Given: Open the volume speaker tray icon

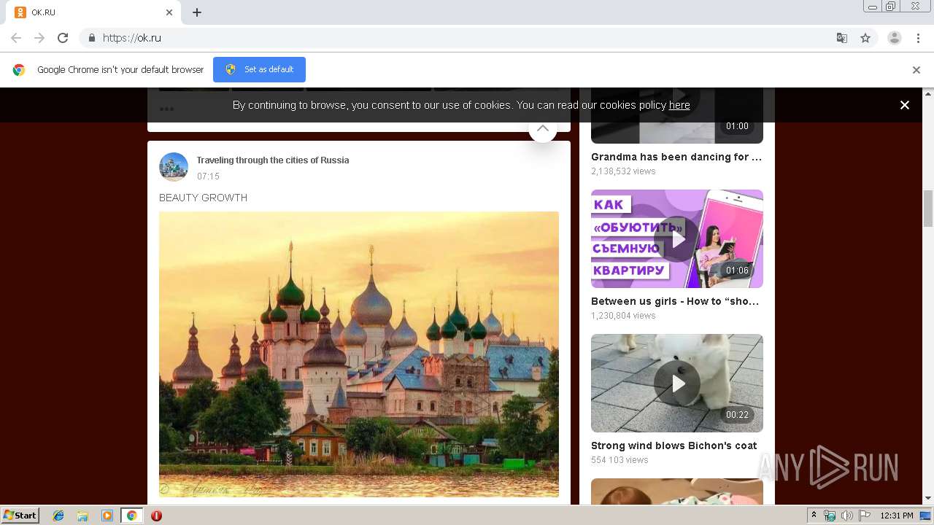Looking at the screenshot, I should pos(847,516).
